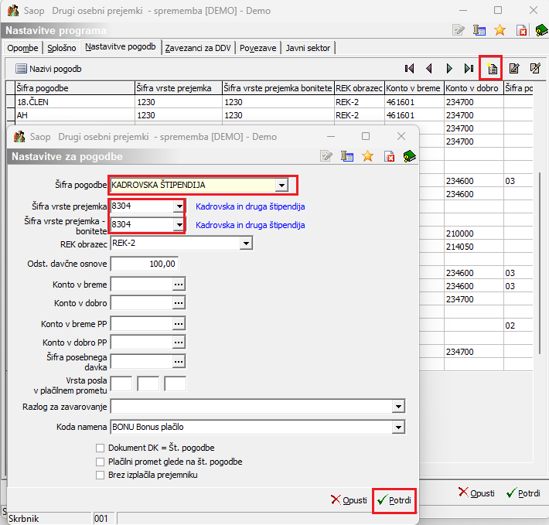Open the help book icon in Nastavitve programa header
This screenshot has width=549, height=525.
point(541,30)
